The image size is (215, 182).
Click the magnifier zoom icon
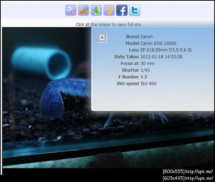tap(71, 10)
